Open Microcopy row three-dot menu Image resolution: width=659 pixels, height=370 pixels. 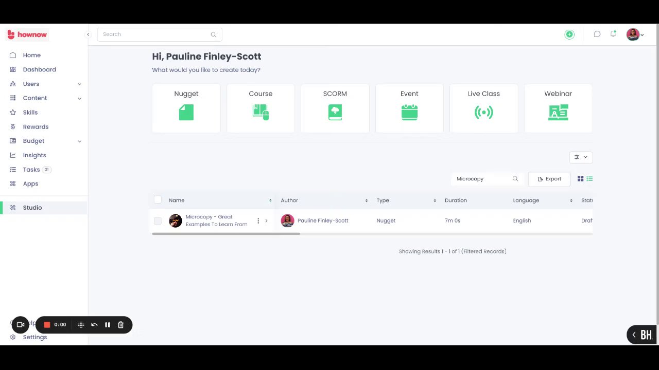tap(258, 220)
